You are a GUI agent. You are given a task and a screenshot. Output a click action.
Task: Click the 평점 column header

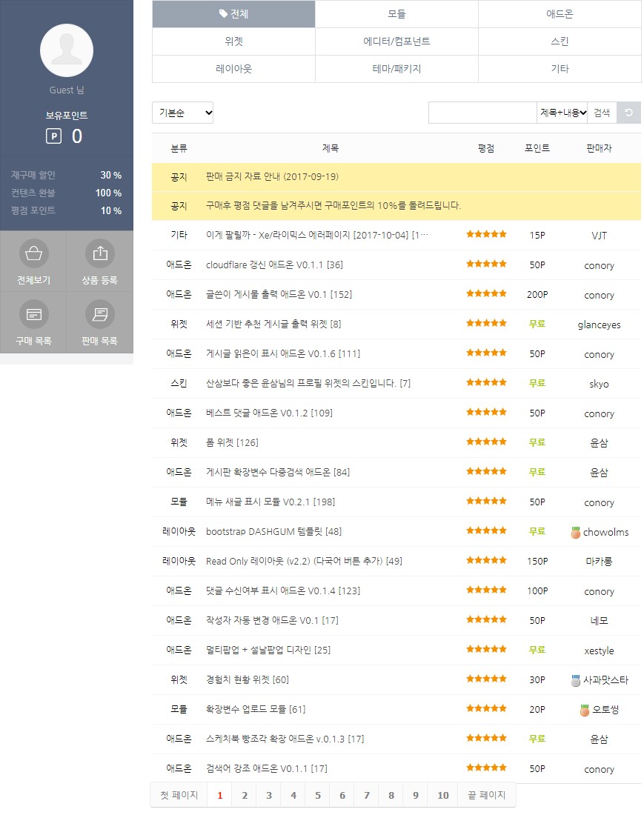486,149
